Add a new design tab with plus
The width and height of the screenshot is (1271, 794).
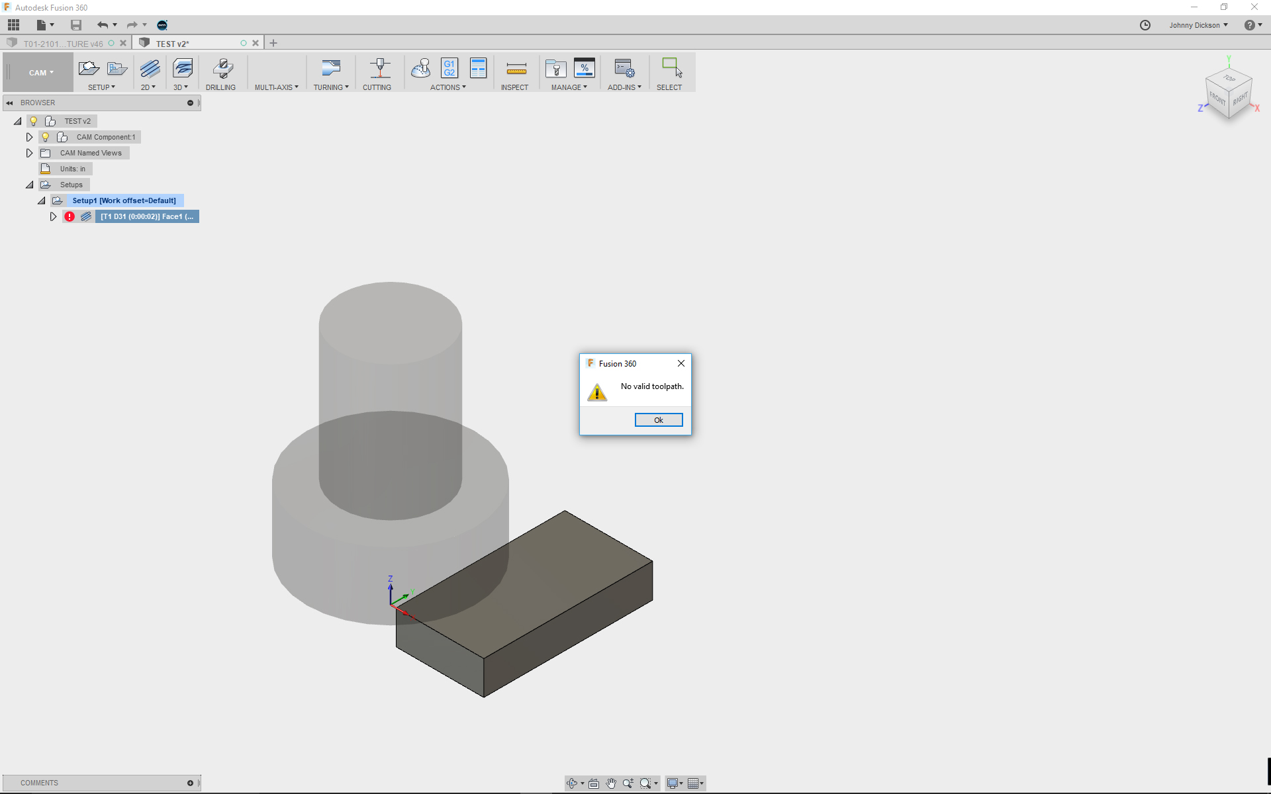click(273, 43)
